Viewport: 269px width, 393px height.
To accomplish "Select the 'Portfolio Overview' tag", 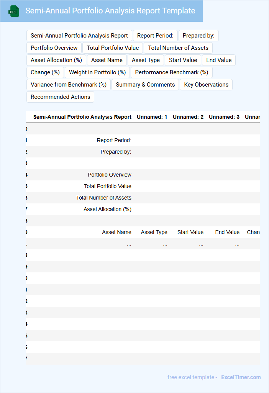I will (x=54, y=48).
